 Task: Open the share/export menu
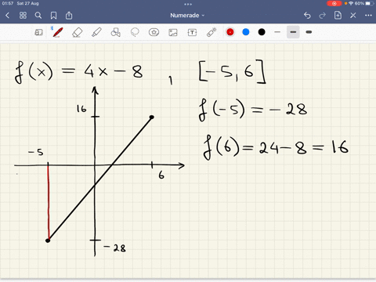[x=69, y=16]
